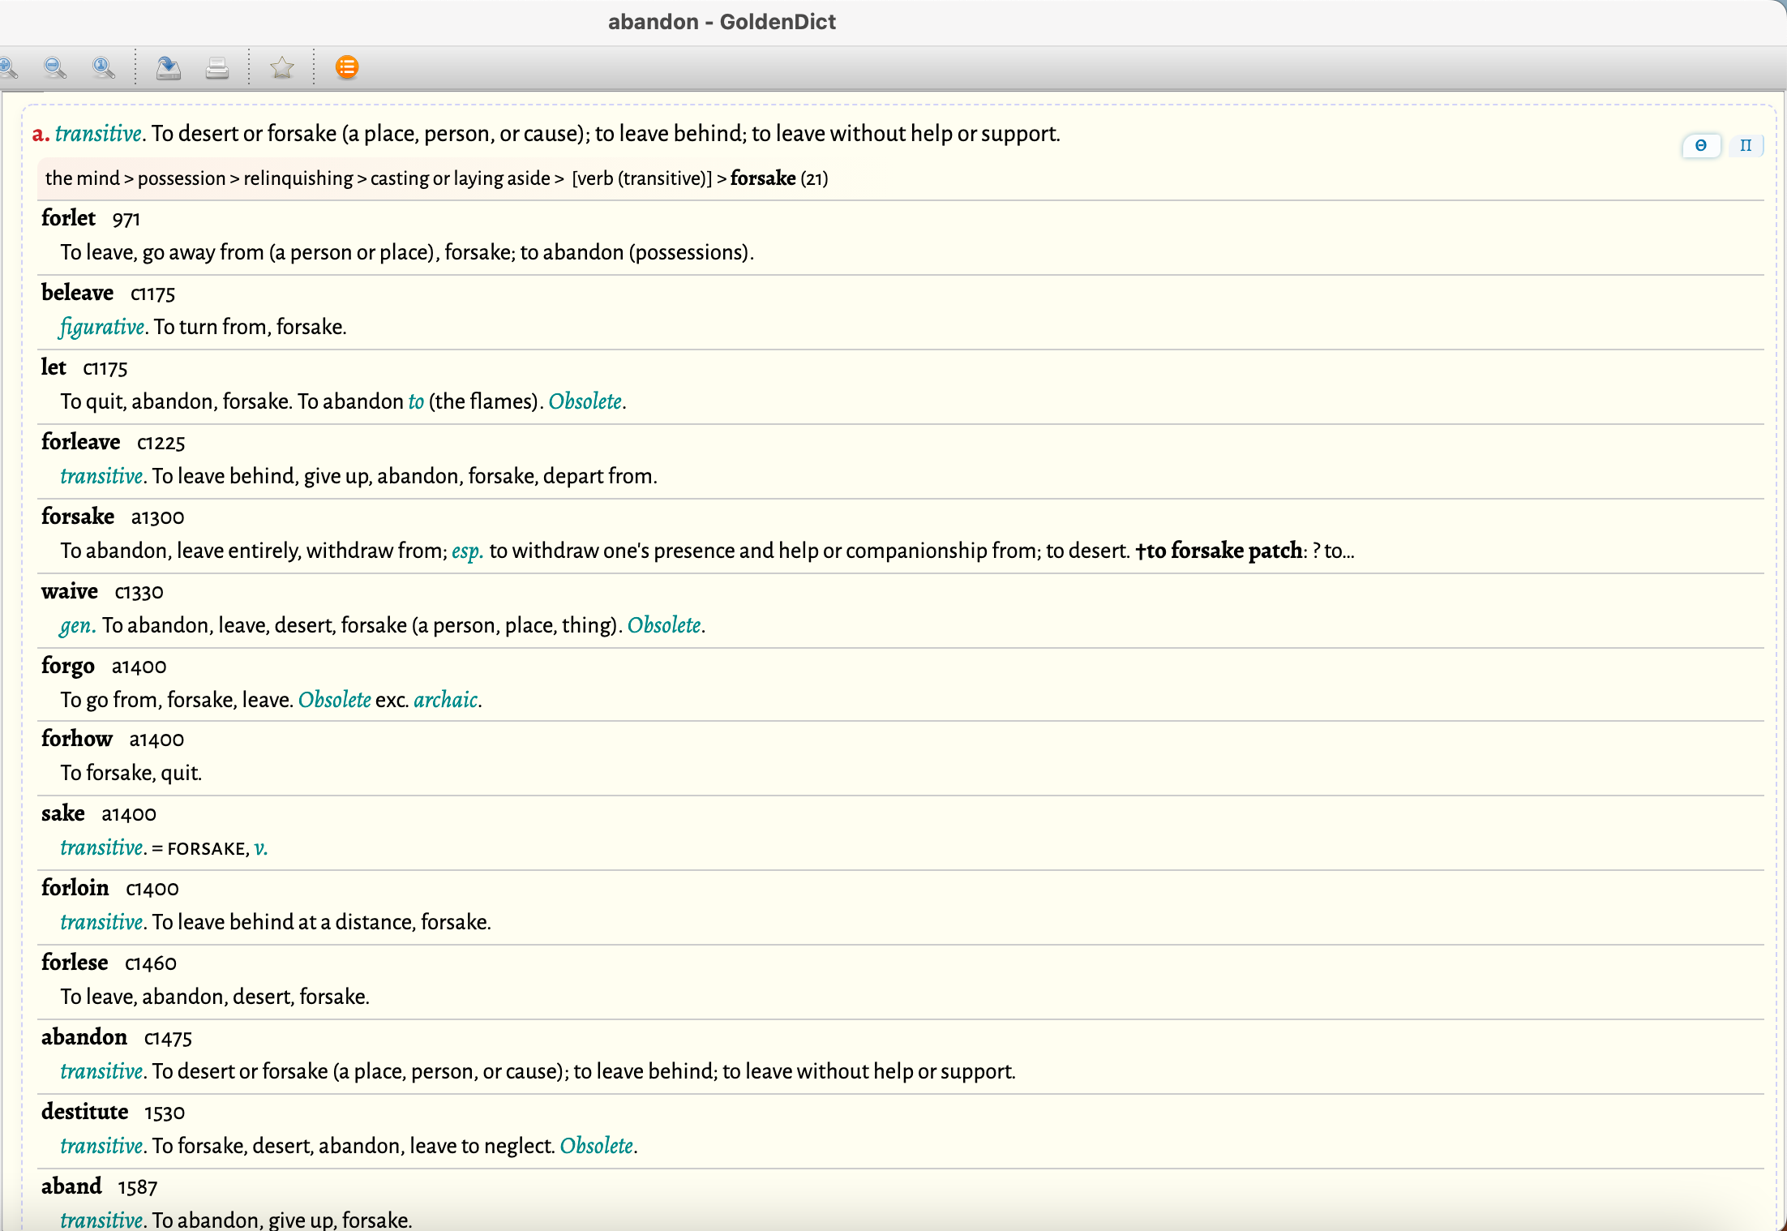Click the 'archaic' label under forgo
1787x1231 pixels.
(x=446, y=700)
